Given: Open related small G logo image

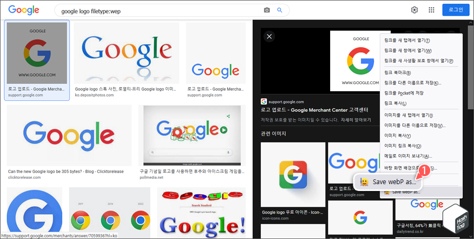Looking at the screenshot, I should 360,217.
